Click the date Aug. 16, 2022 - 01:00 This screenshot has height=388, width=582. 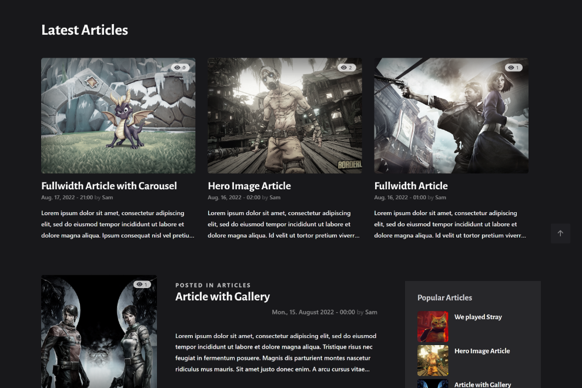[x=400, y=198]
